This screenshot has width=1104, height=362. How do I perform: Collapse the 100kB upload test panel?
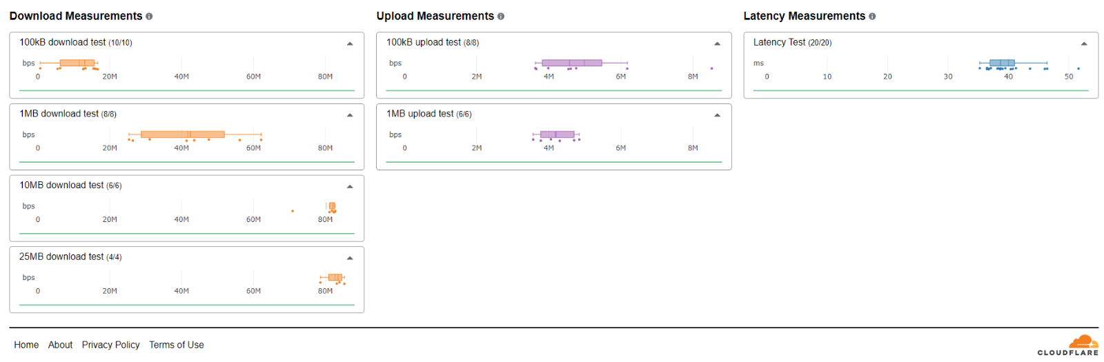click(x=717, y=43)
